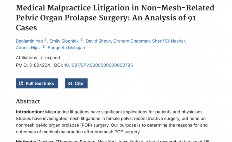Click the article title heading
The height and width of the screenshot is (142, 232).
point(115,18)
